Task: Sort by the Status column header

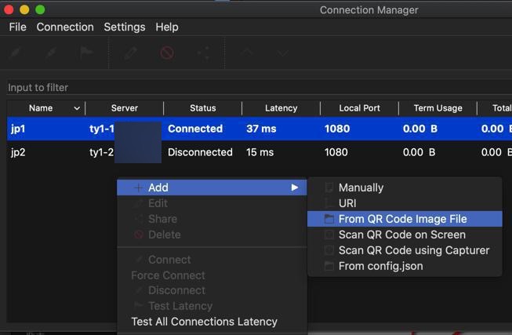Action: 203,108
